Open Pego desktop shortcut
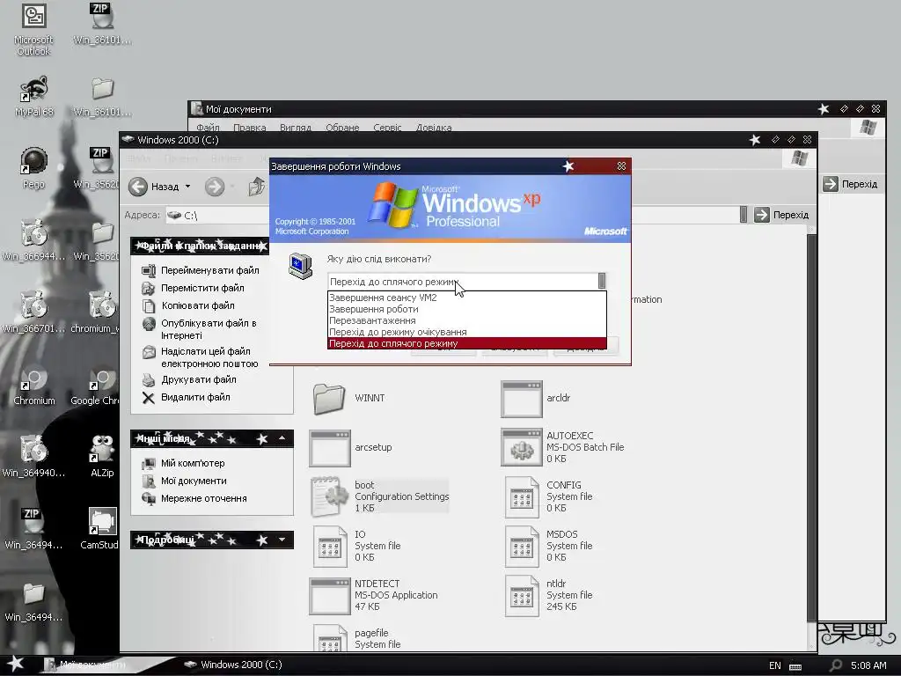 [33, 168]
